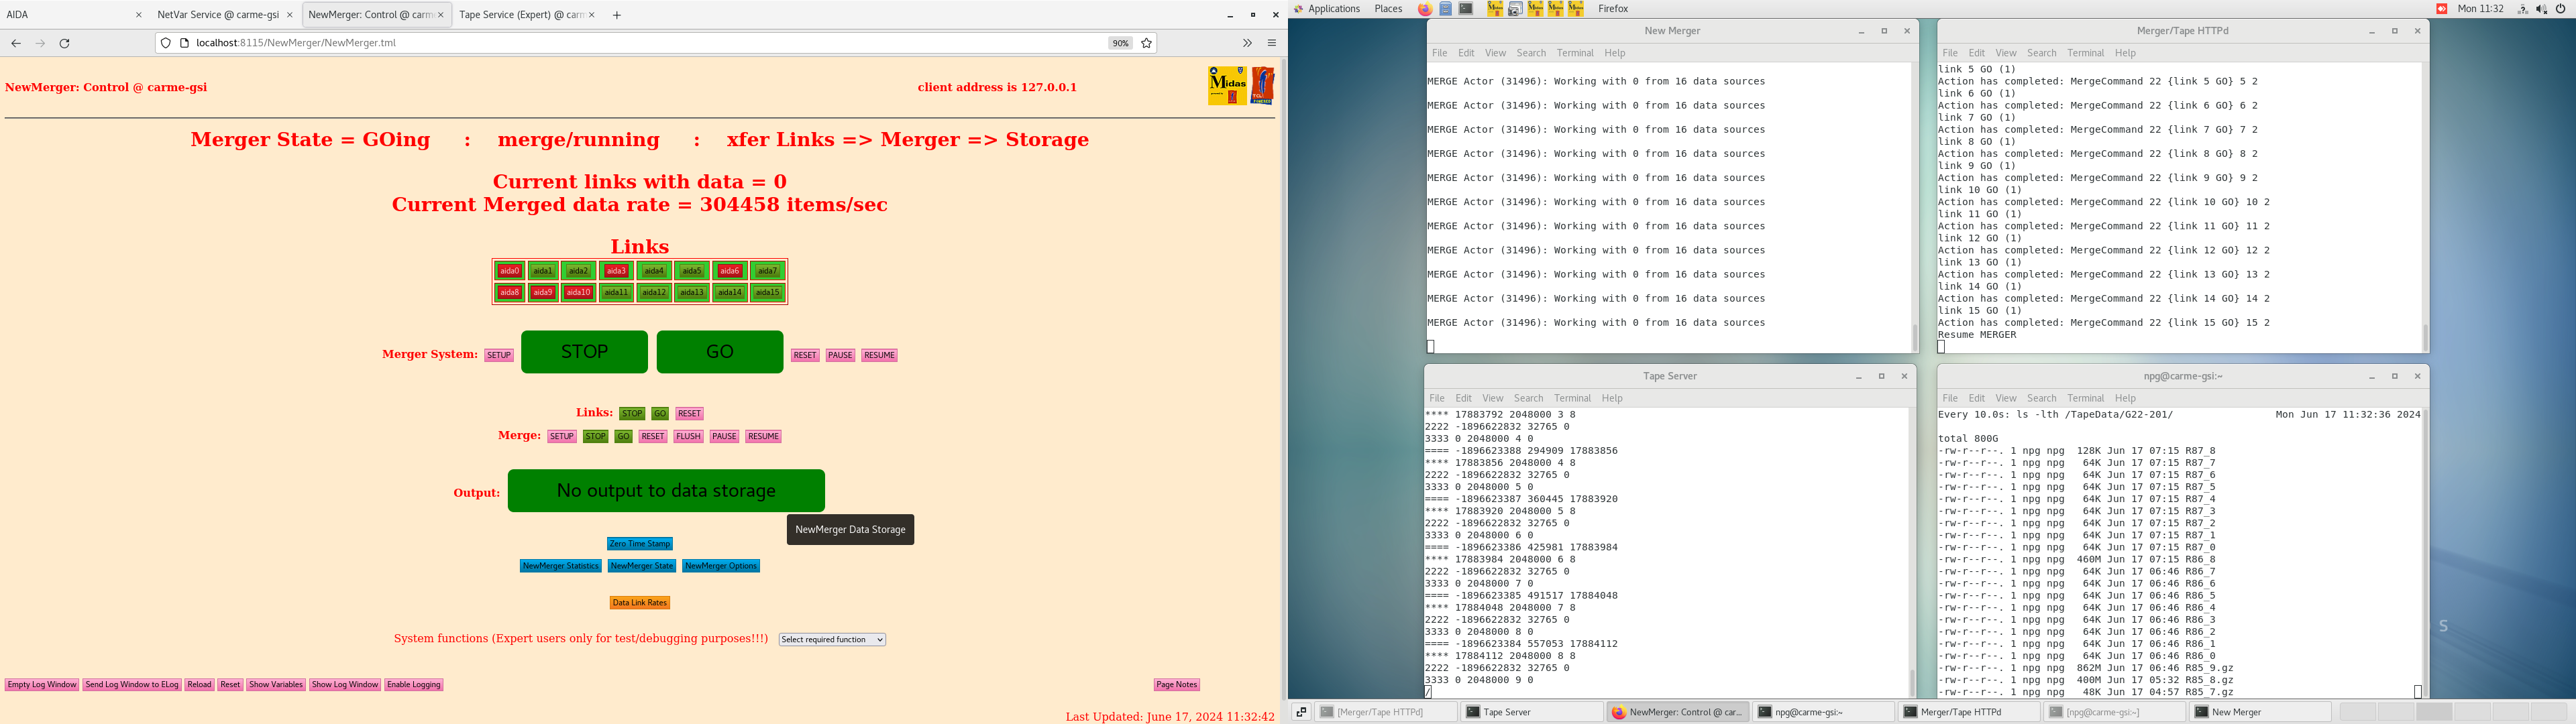Click the 90% zoom level indicator
This screenshot has width=2576, height=724.
pyautogui.click(x=1120, y=43)
